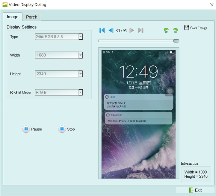Screen dimensions: 216x196
Task: Click the 93 / 93 frame counter
Action: coord(121,31)
